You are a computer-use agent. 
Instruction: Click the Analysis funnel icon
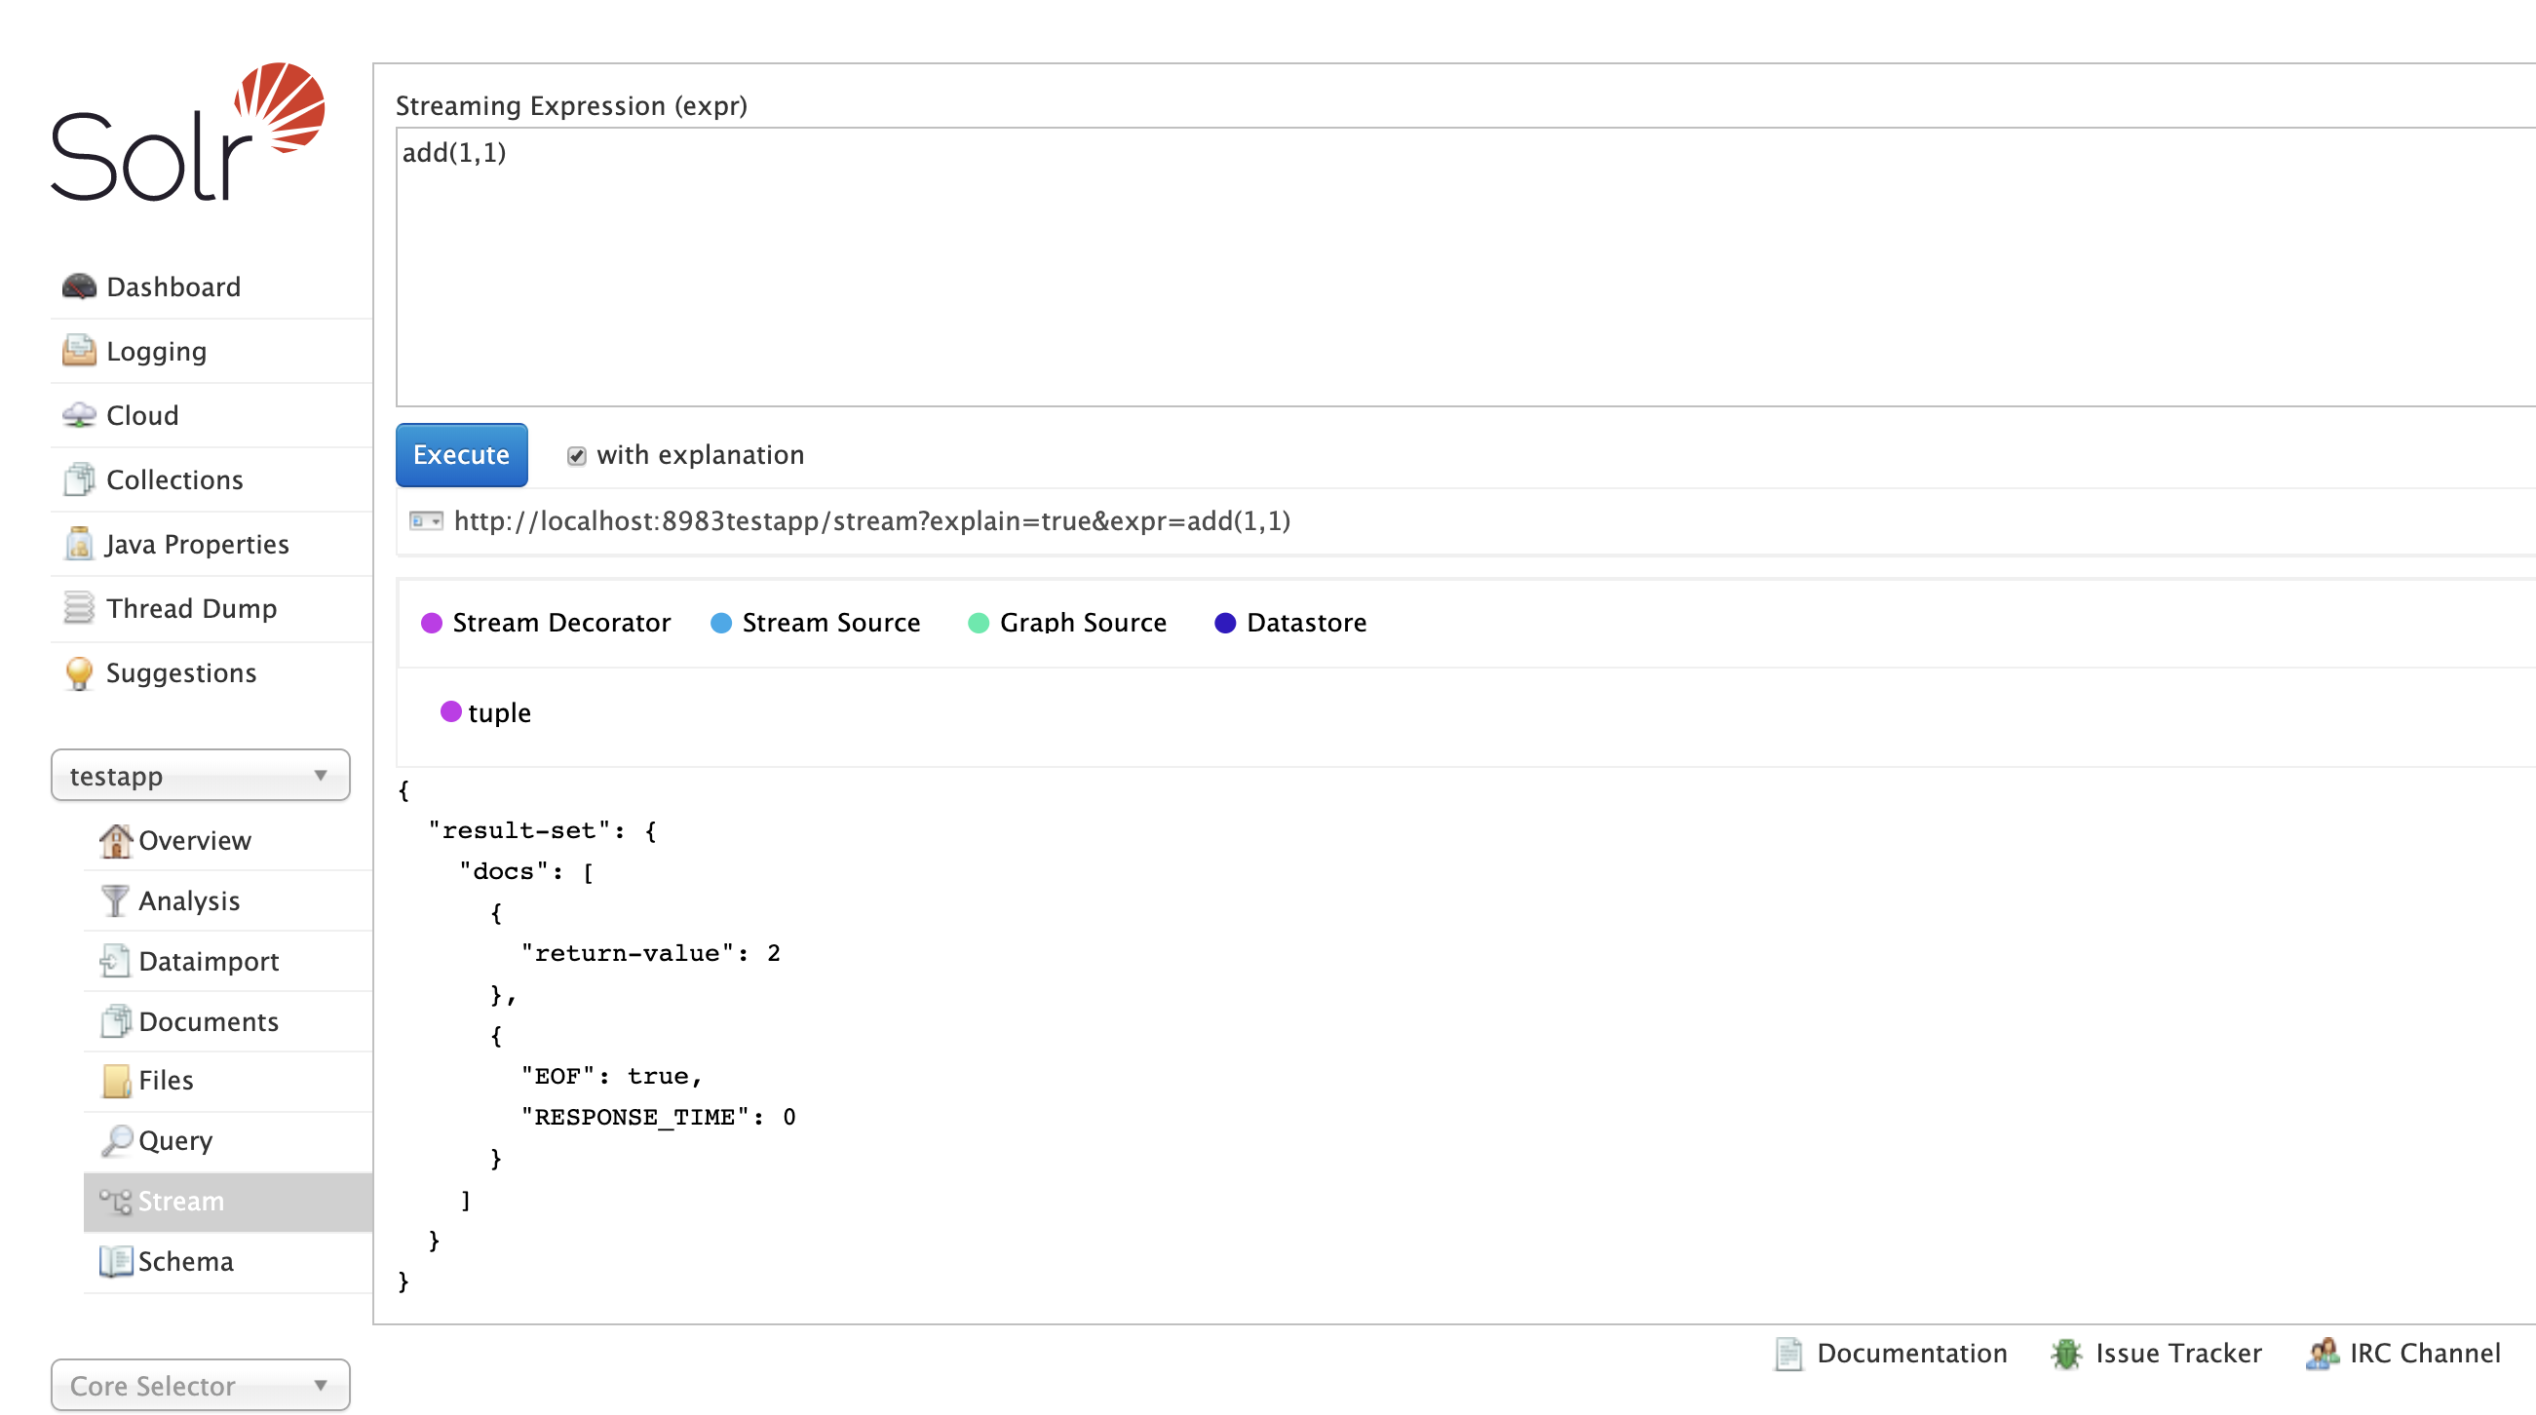[x=115, y=900]
